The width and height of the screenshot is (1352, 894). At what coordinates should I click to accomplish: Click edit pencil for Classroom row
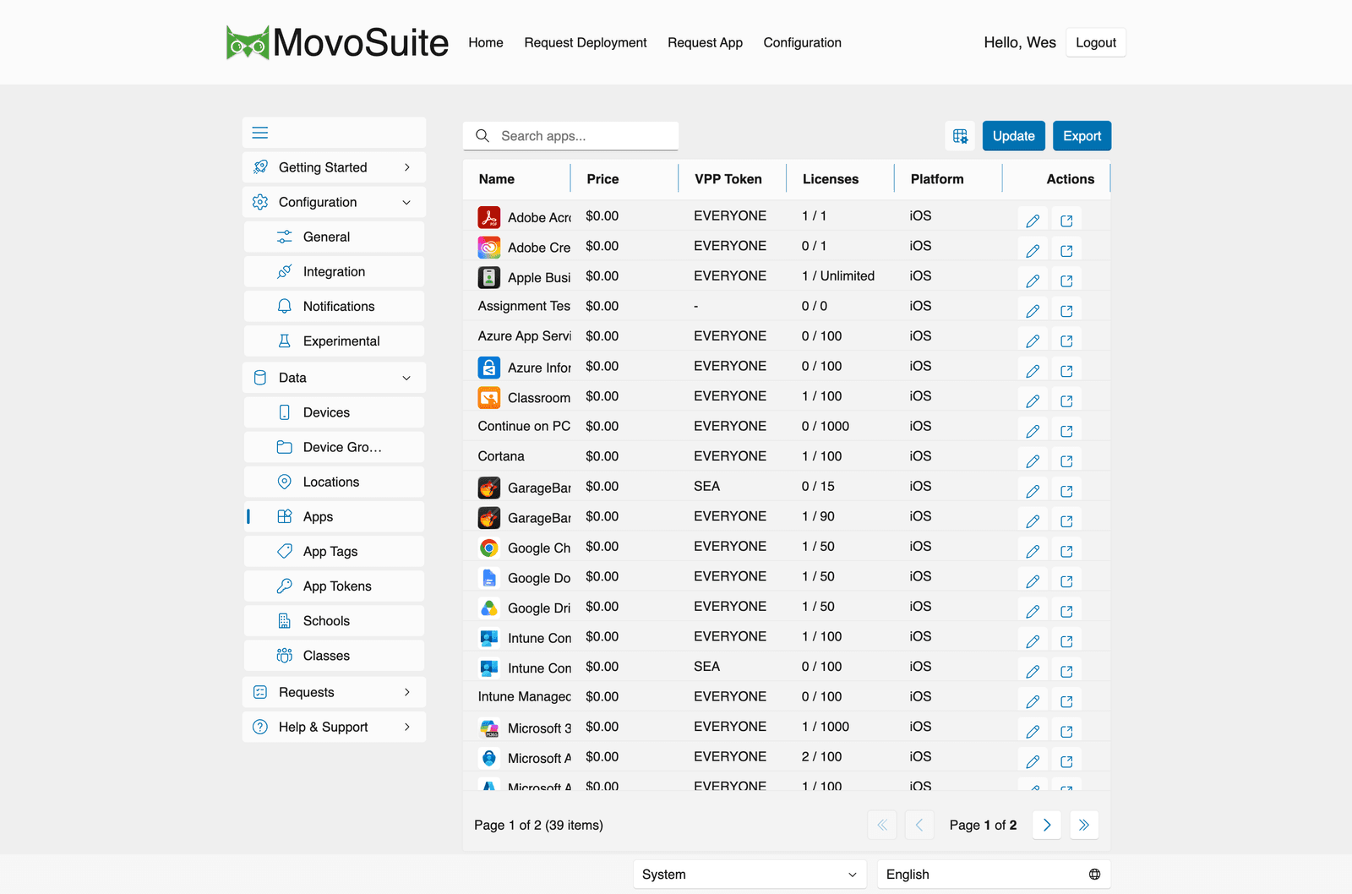coord(1033,401)
